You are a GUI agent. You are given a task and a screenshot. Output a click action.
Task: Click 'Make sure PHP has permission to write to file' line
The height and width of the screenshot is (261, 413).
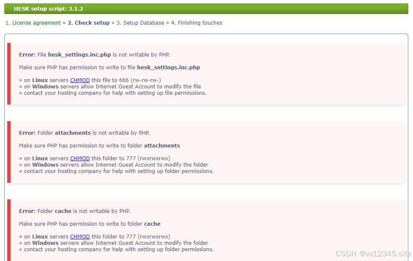[x=109, y=67]
